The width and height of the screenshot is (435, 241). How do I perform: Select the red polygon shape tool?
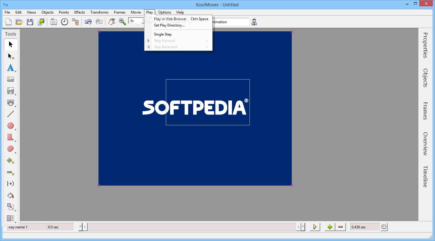pyautogui.click(x=11, y=137)
